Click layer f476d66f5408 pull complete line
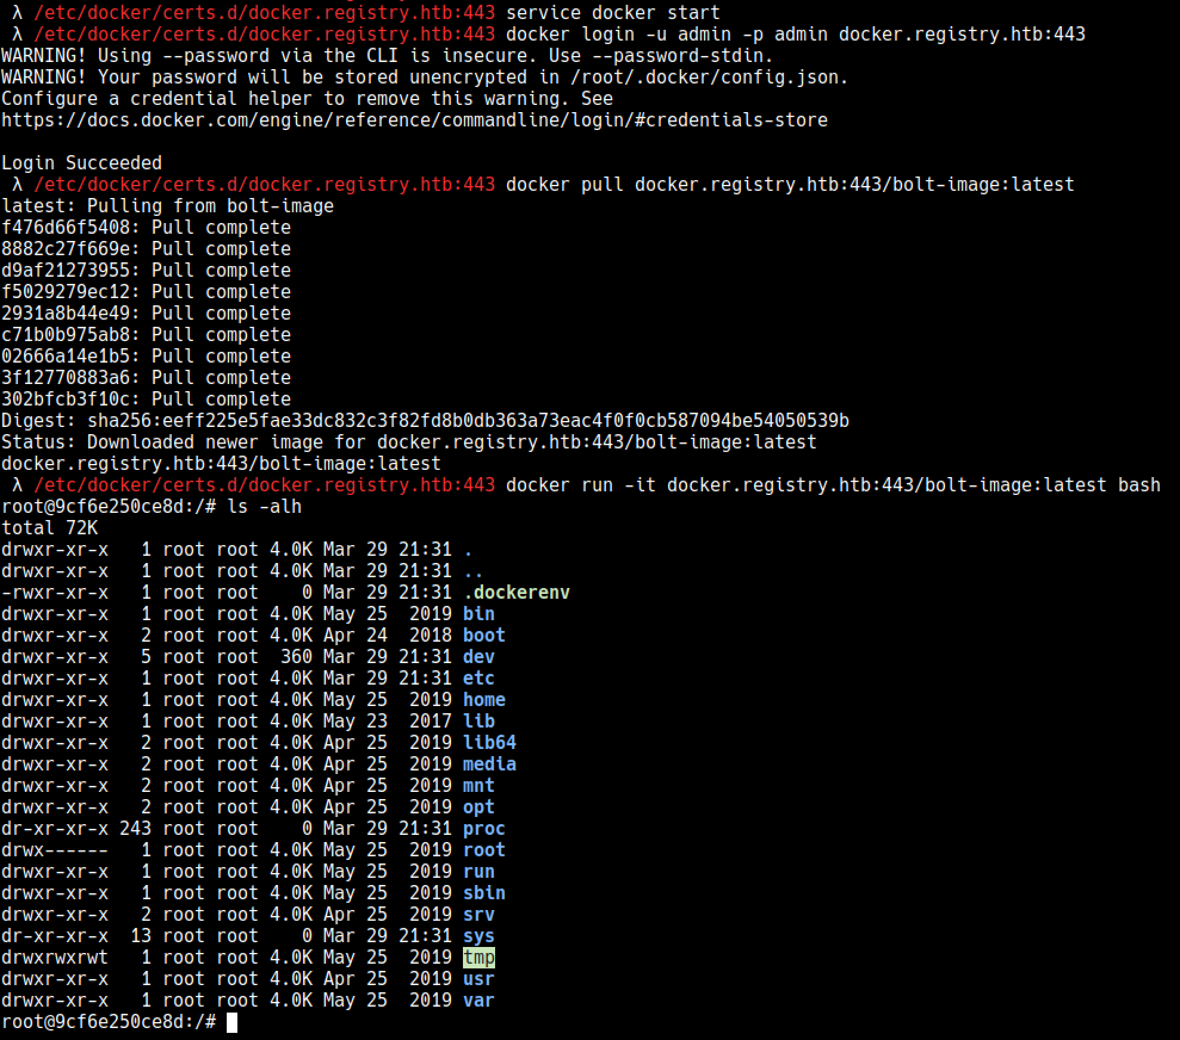This screenshot has height=1040, width=1180. 146,227
